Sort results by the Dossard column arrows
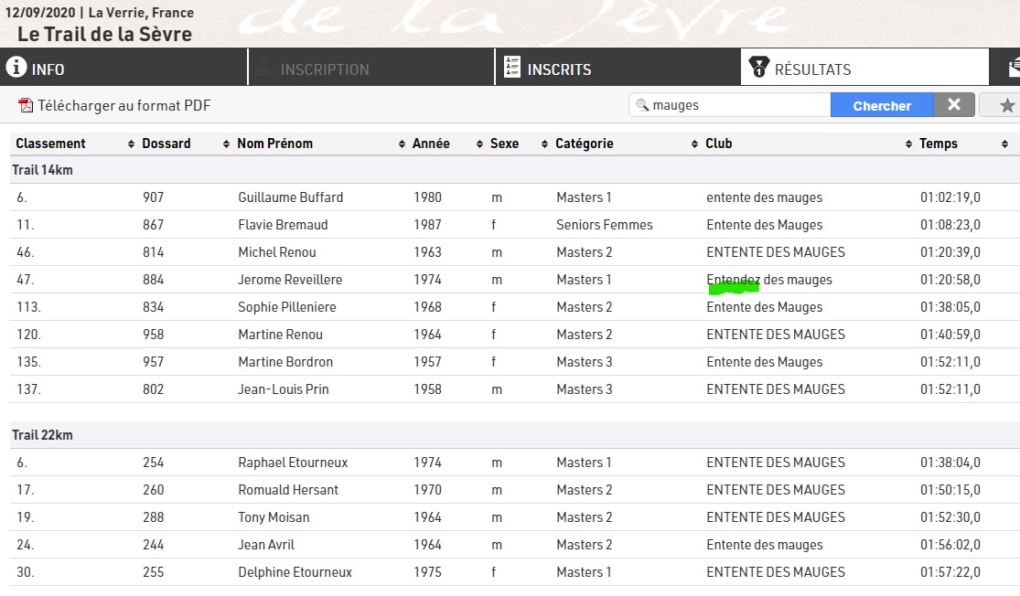Screen dimensions: 1020x596 click(226, 144)
